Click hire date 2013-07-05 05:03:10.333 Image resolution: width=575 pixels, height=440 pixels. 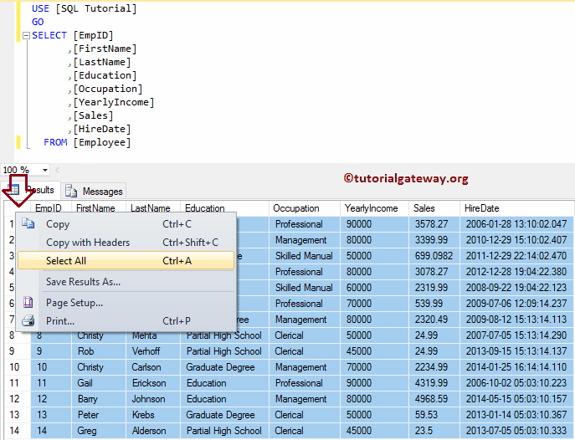[x=516, y=431]
